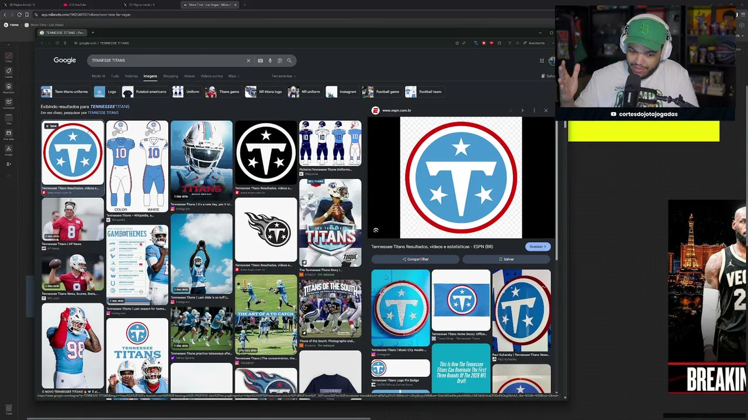The width and height of the screenshot is (748, 420).
Task: Filter by Nfl titans logo chip
Action: coord(264,92)
